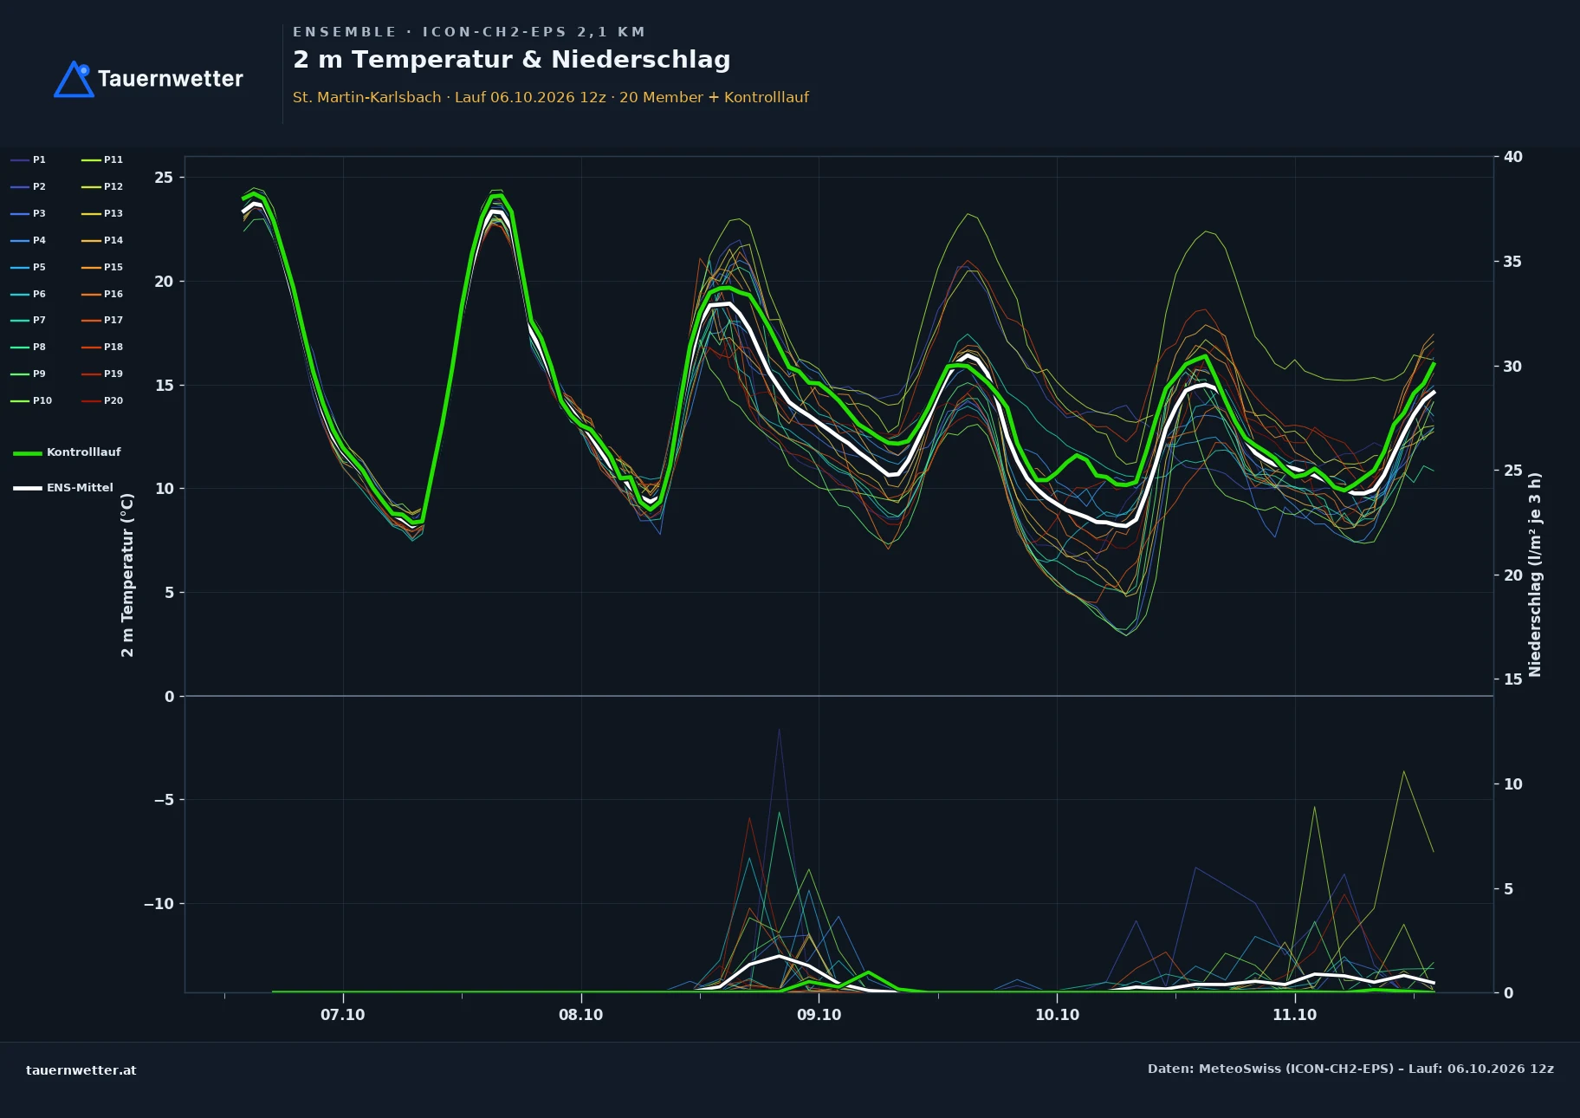Viewport: 1580px width, 1118px height.
Task: Click the 40 value on precipitation axis
Action: coord(1513,157)
